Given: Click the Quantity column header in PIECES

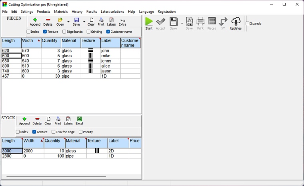Looking at the screenshot, I should 51,43.
